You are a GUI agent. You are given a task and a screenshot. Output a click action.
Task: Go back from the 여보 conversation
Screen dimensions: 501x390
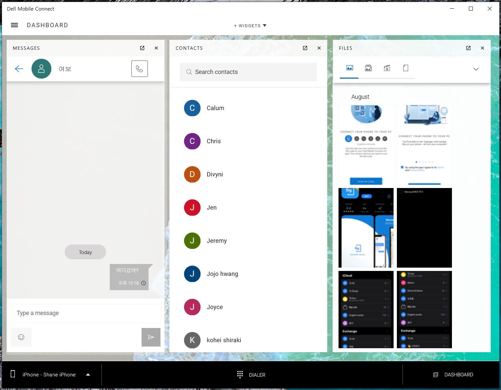tap(19, 69)
